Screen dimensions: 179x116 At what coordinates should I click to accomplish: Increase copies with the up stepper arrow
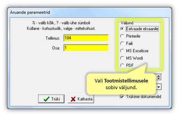159,76
